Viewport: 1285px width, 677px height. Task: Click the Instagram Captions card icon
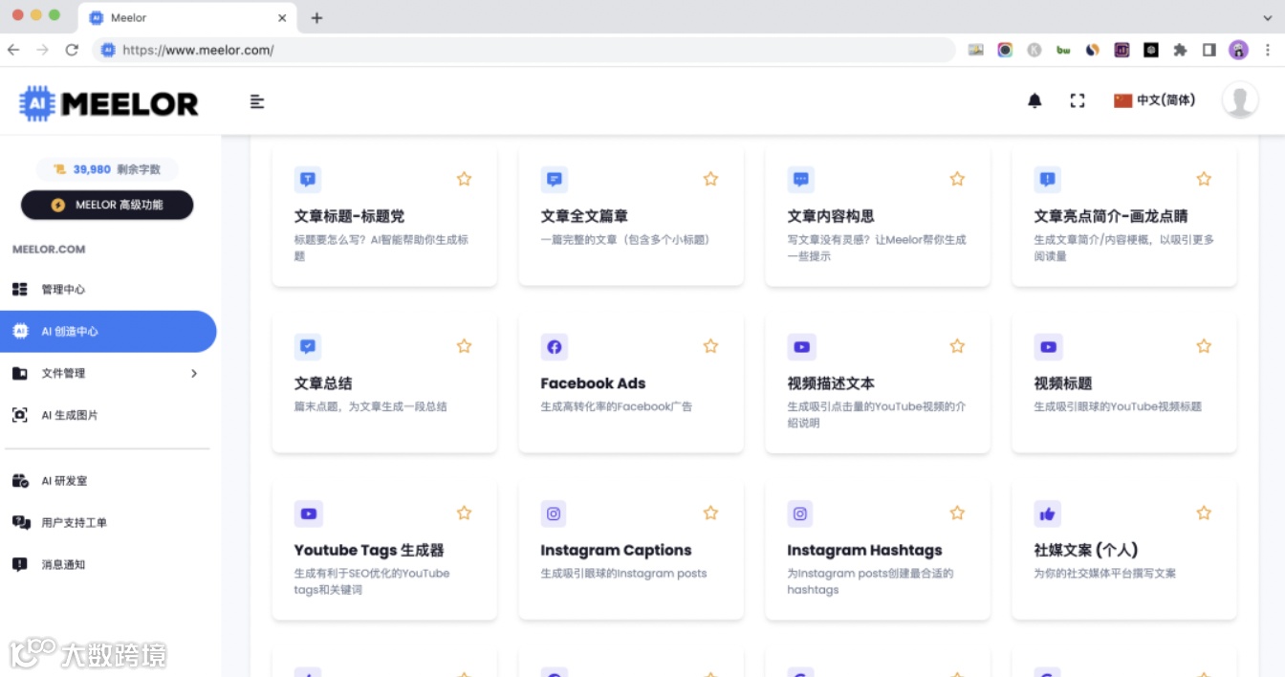coord(555,513)
